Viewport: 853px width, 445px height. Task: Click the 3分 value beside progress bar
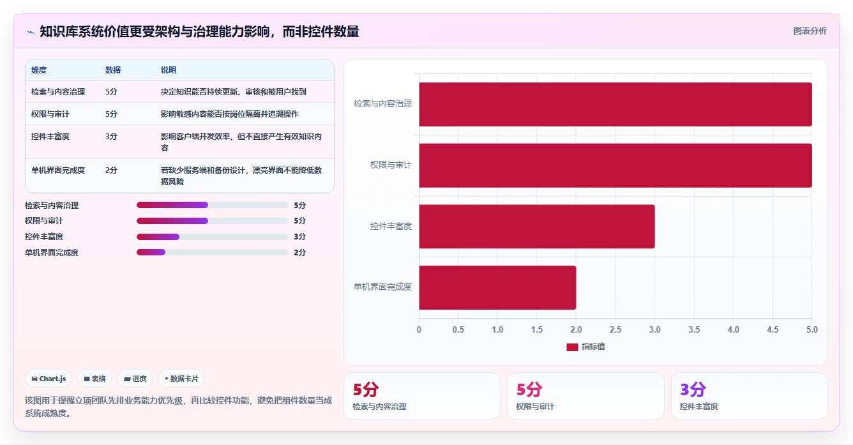point(300,237)
